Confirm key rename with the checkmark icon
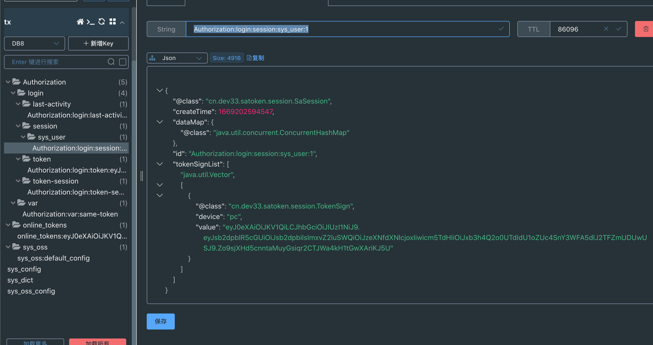The width and height of the screenshot is (653, 345). [x=501, y=29]
